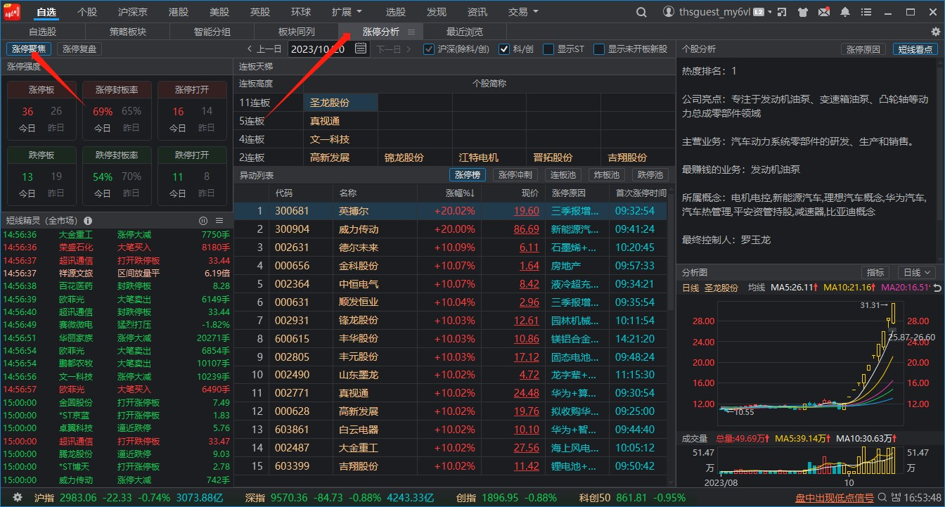The image size is (945, 507).
Task: Click the restore arrow icon in chart header
Action: [x=937, y=288]
